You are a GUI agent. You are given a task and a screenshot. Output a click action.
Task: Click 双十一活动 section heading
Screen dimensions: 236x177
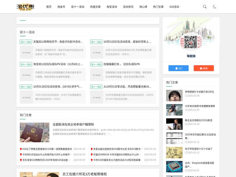(27, 32)
